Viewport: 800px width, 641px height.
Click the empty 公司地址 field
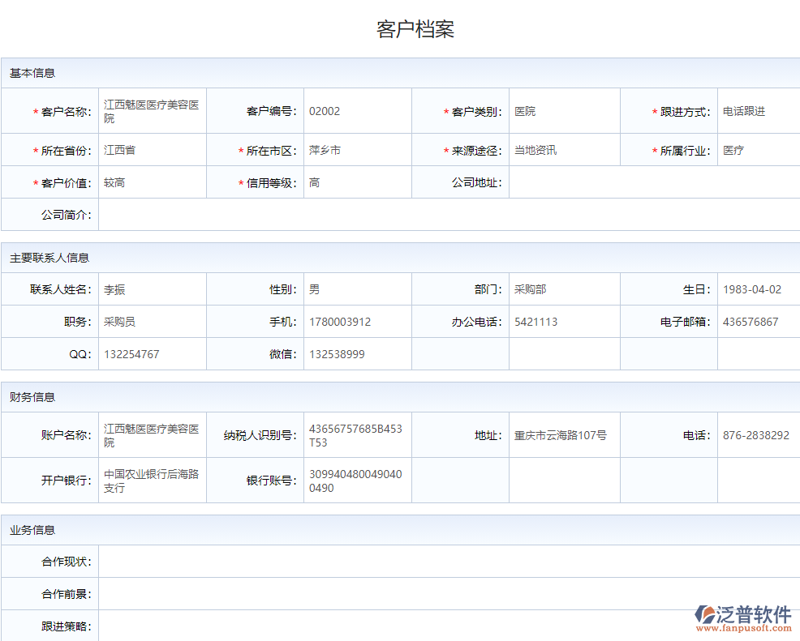653,182
